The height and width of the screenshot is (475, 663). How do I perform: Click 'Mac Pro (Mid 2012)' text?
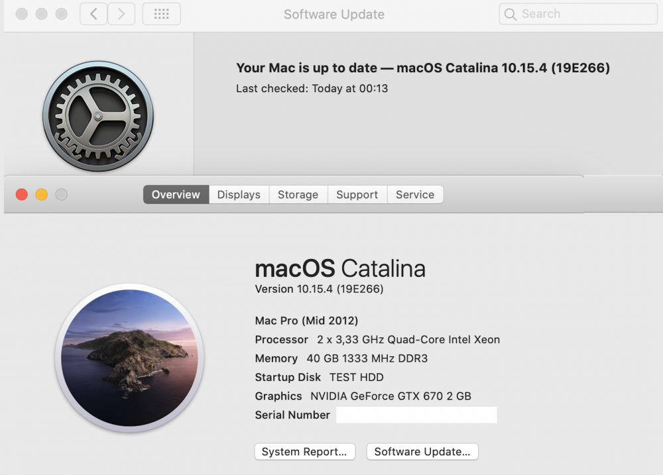pyautogui.click(x=306, y=321)
